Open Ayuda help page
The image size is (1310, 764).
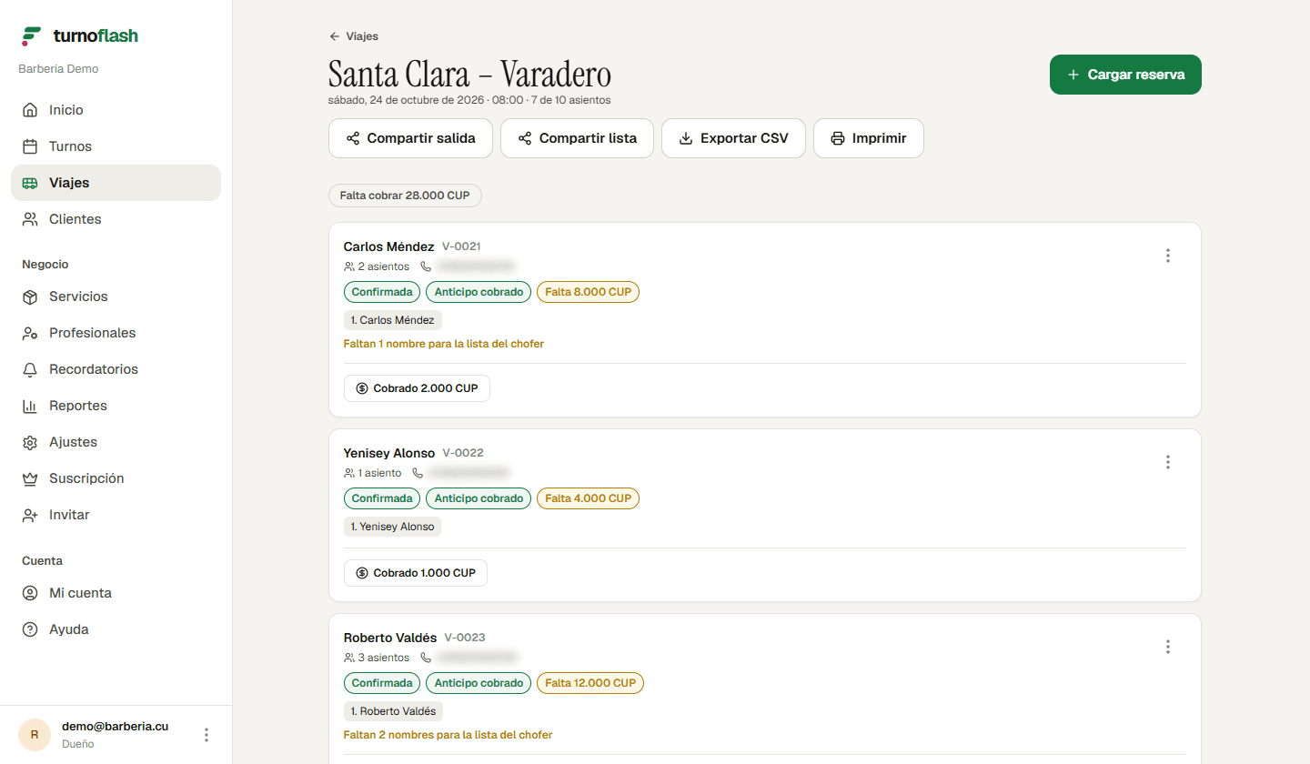coord(116,629)
